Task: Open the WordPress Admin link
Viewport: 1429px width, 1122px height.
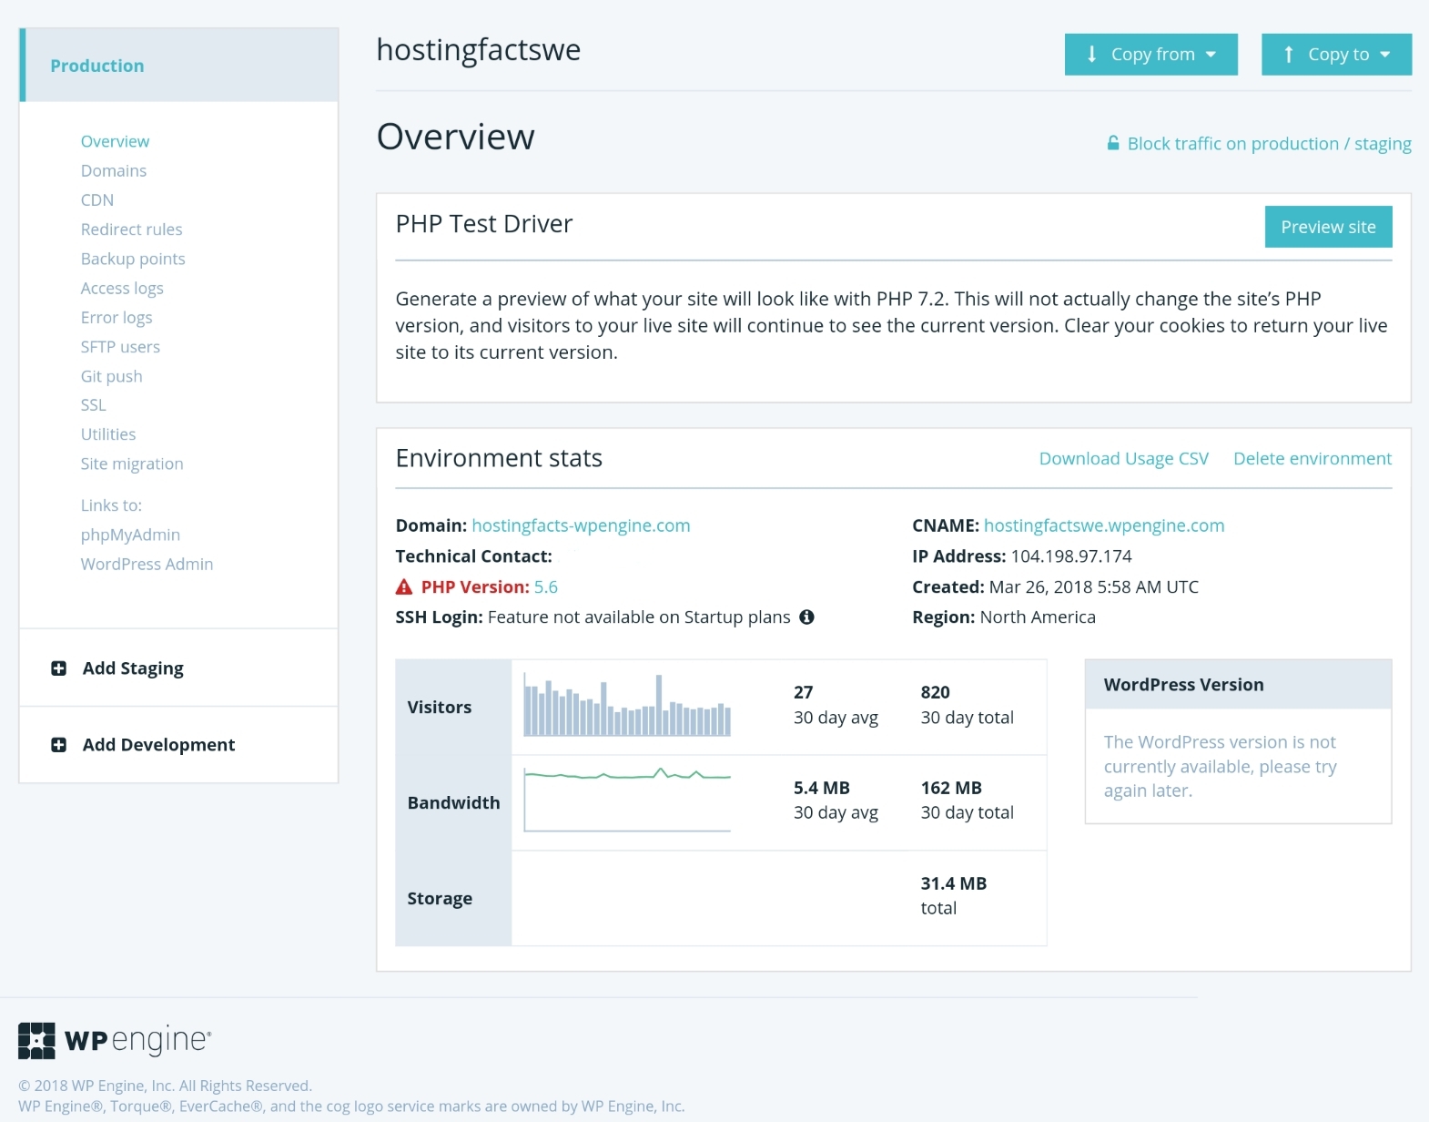Action: (x=147, y=564)
